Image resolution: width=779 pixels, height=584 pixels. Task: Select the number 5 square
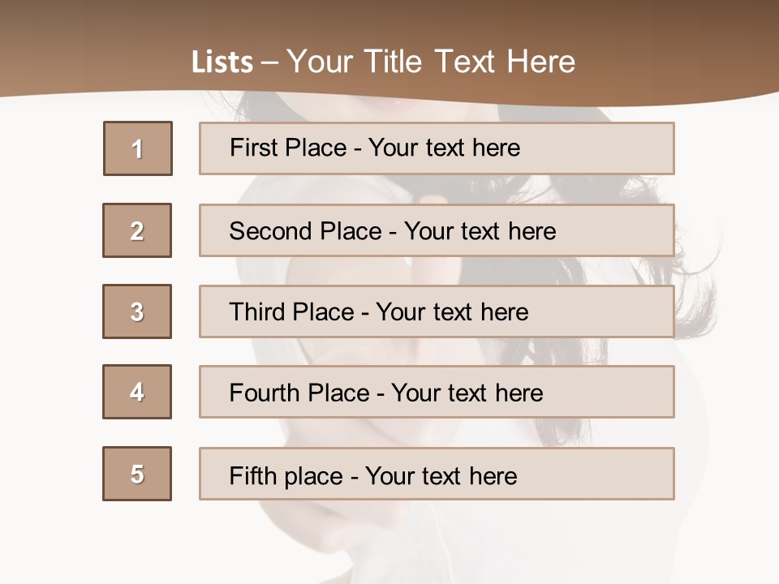pyautogui.click(x=137, y=474)
